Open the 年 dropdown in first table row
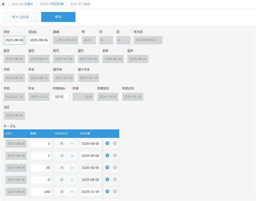Viewport: 256px width, 201px height. 65,144
